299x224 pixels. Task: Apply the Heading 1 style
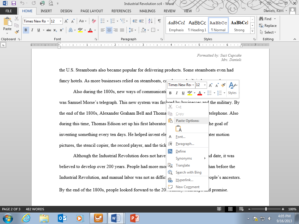(x=197, y=26)
